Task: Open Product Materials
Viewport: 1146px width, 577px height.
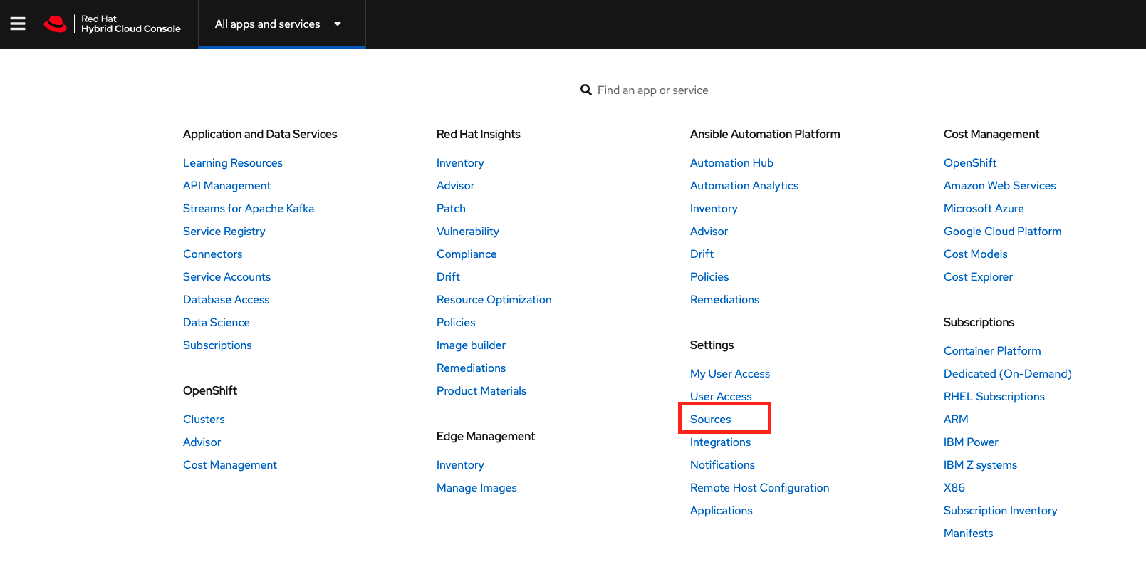Action: click(481, 391)
